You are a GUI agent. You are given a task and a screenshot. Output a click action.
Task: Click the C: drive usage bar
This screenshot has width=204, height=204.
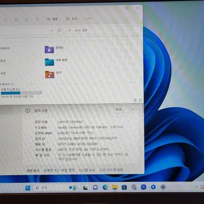pyautogui.click(x=21, y=93)
